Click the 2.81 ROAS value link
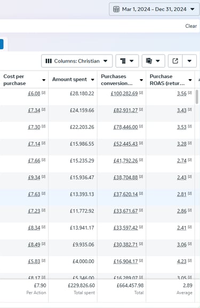200x308 pixels. [181, 194]
